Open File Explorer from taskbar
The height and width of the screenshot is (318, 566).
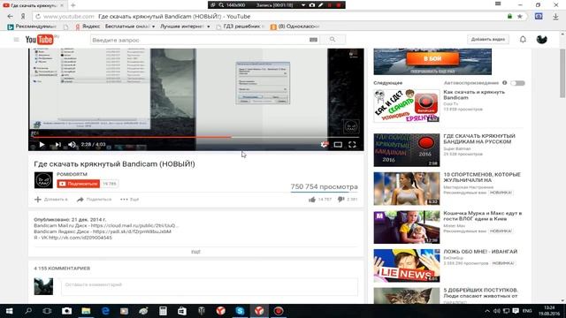click(86, 311)
